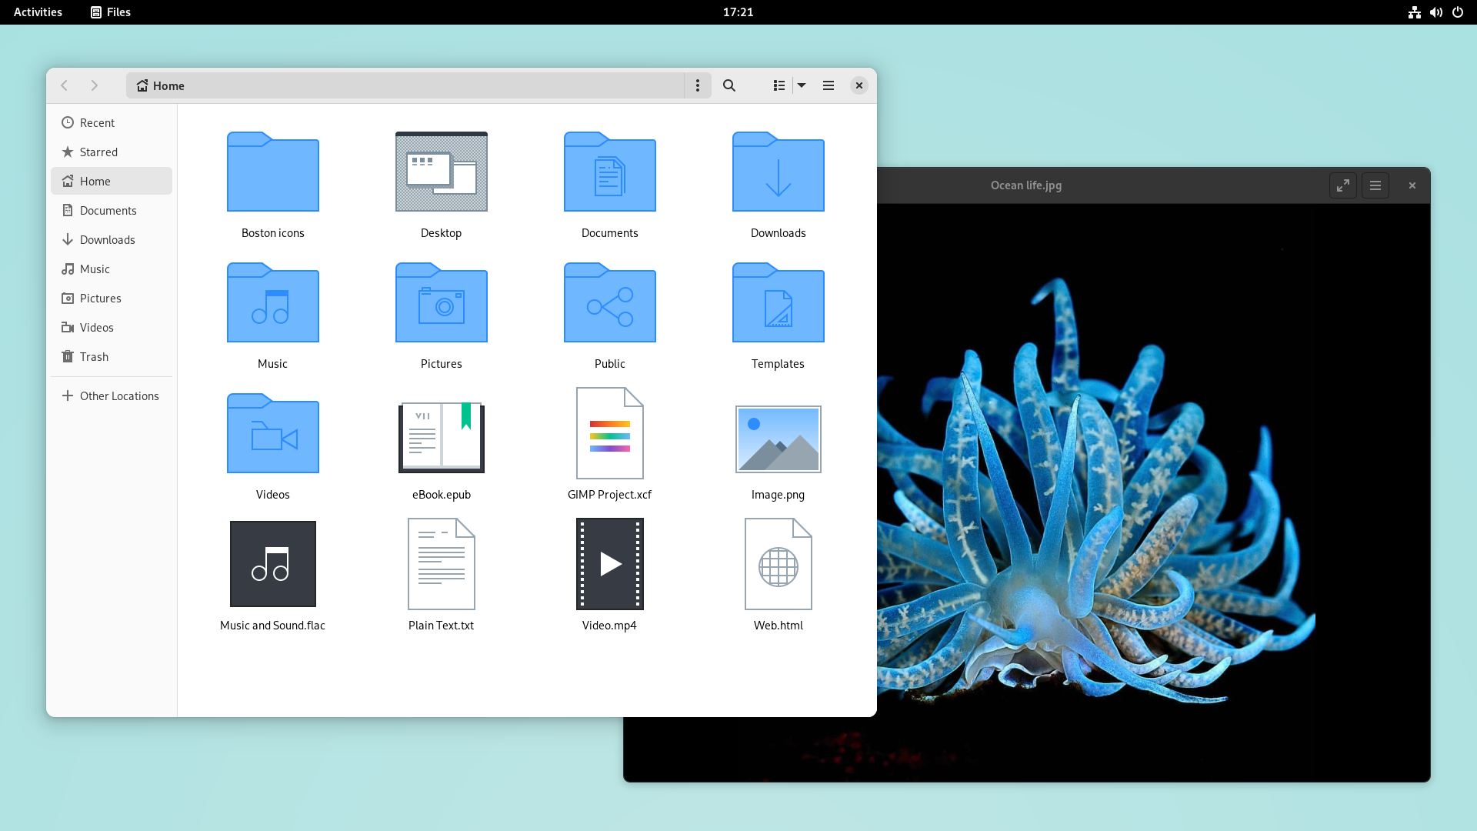Open Starred in the sidebar
This screenshot has height=831, width=1477.
98,152
